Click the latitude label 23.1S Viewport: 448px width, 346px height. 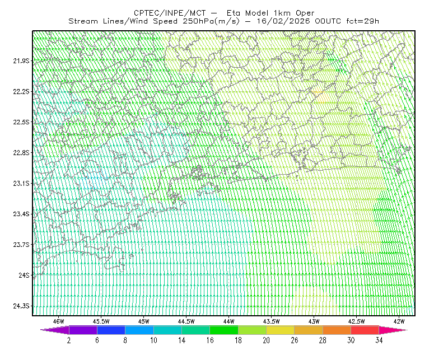[x=21, y=183]
